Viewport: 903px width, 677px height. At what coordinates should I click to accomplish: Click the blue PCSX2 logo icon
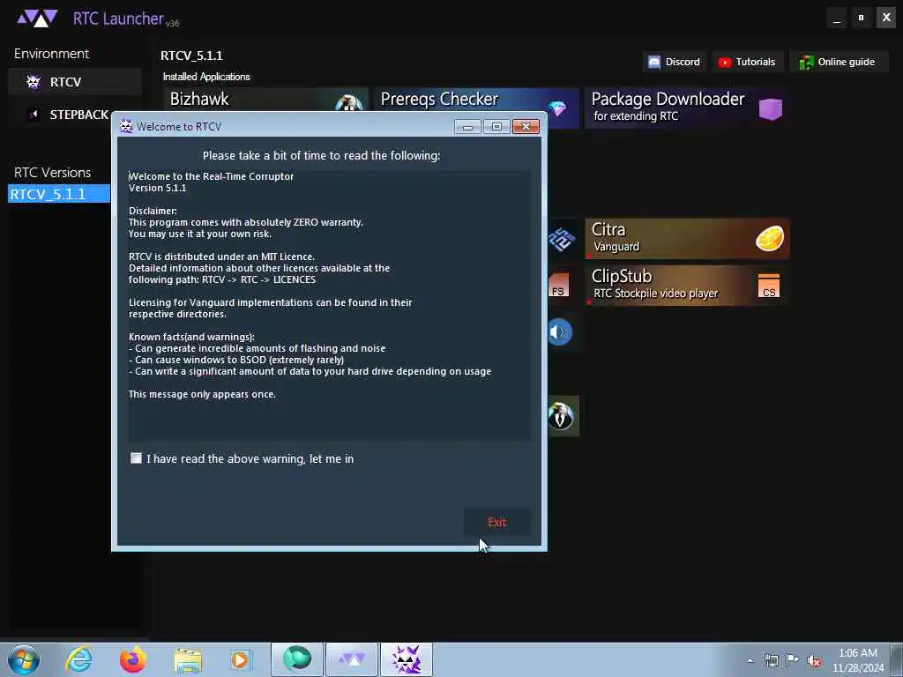pos(561,239)
